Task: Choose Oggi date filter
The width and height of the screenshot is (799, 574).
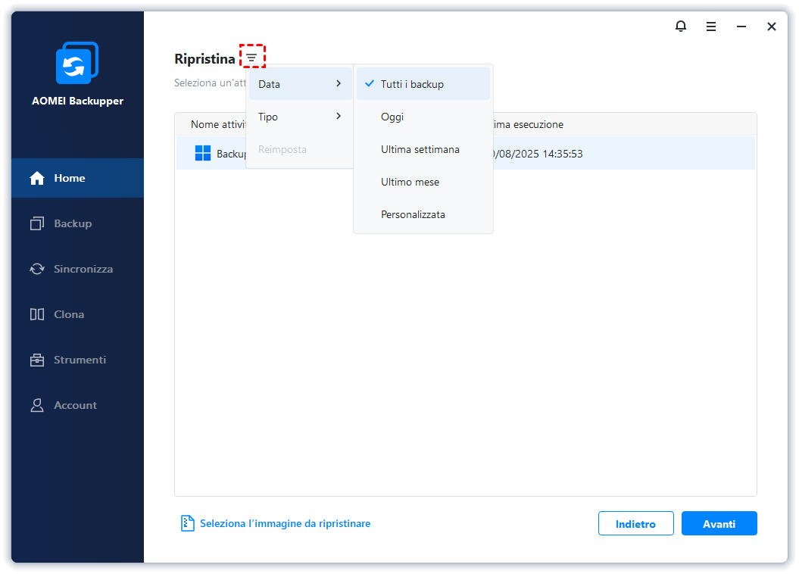Action: click(x=423, y=117)
